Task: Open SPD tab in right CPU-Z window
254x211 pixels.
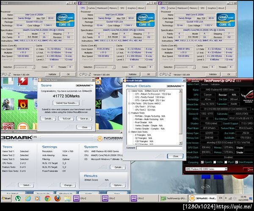Action: click(202, 8)
